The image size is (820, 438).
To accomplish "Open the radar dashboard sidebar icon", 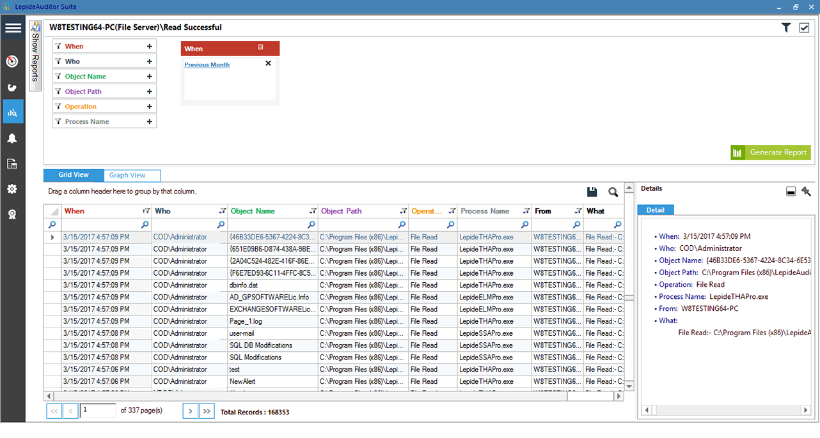I will coord(12,61).
